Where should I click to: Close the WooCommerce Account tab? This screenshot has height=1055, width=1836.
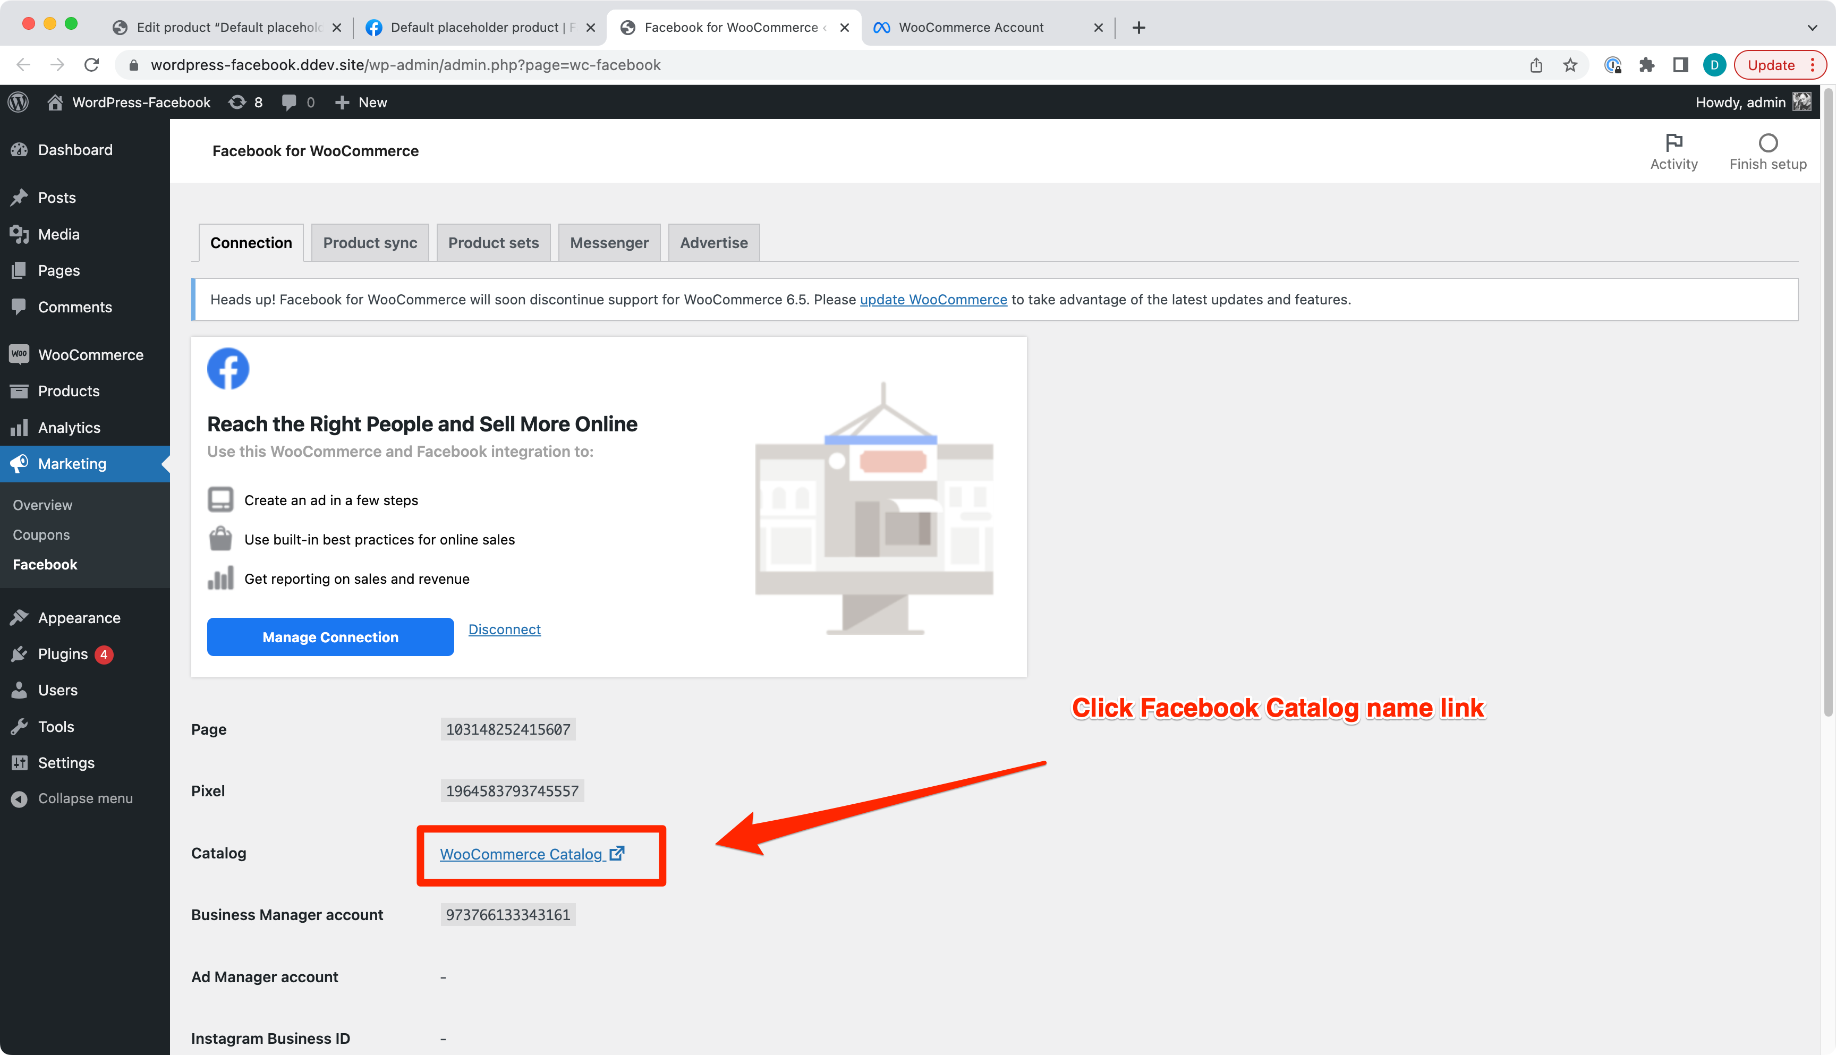1098,28
